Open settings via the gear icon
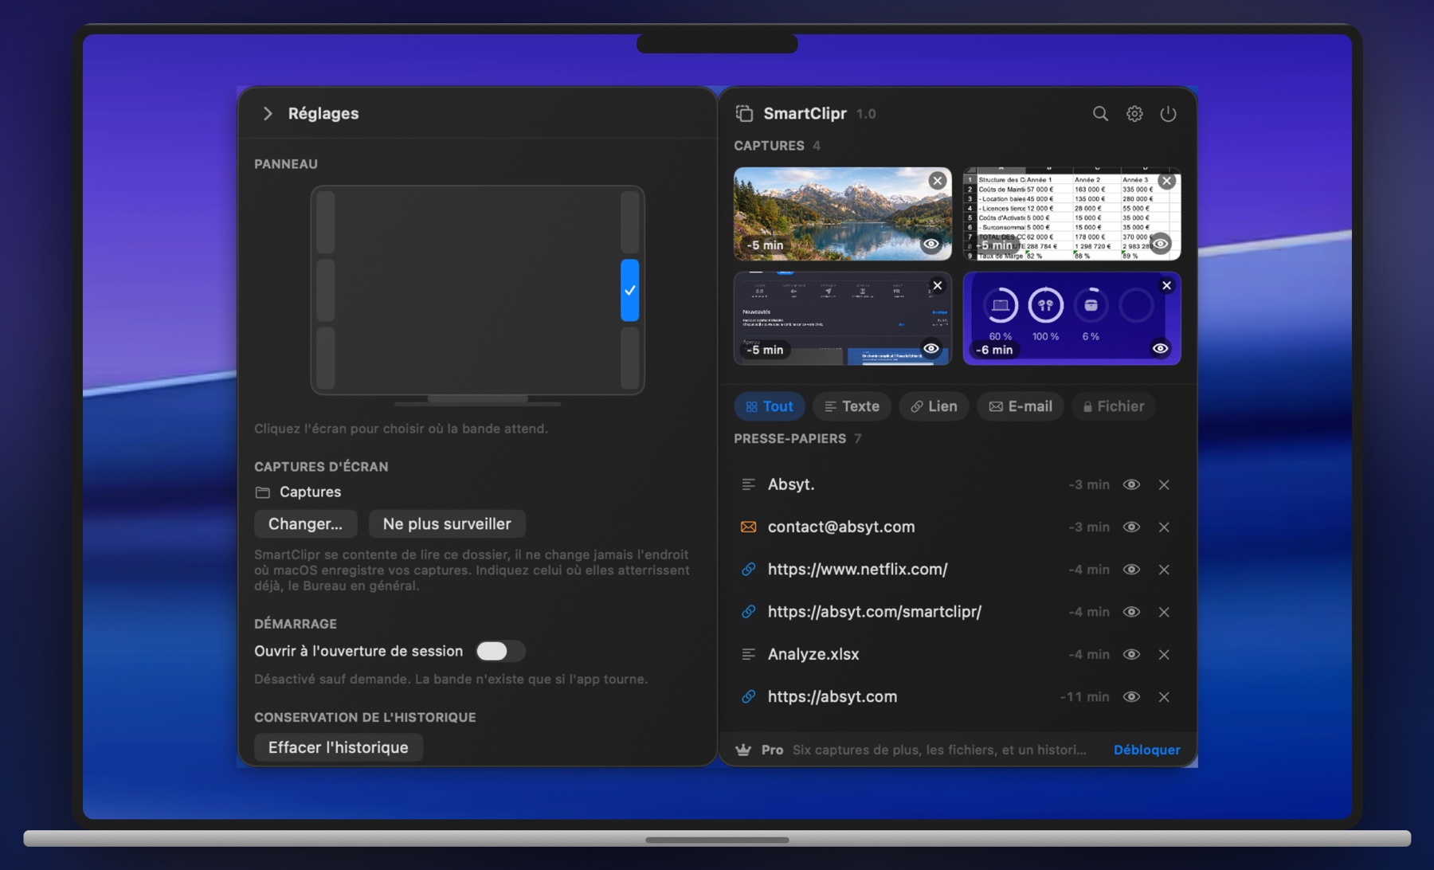This screenshot has height=870, width=1434. click(x=1134, y=113)
